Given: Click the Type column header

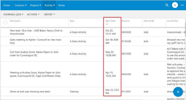Looking at the screenshot, I should (x=72, y=21).
